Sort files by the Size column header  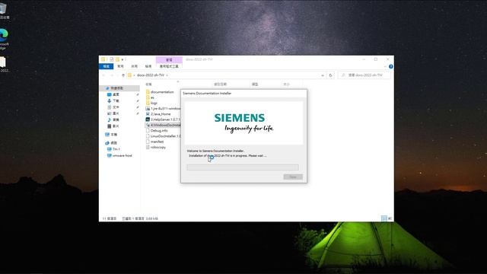[x=286, y=84]
